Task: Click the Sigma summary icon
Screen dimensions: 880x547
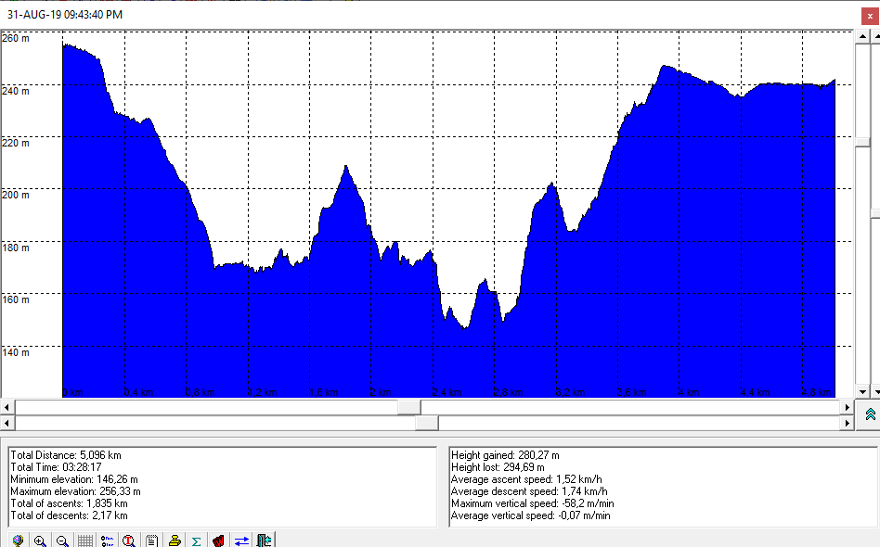Action: [196, 540]
